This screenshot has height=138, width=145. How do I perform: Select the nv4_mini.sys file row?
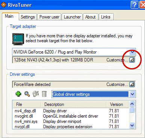[x=71, y=121]
